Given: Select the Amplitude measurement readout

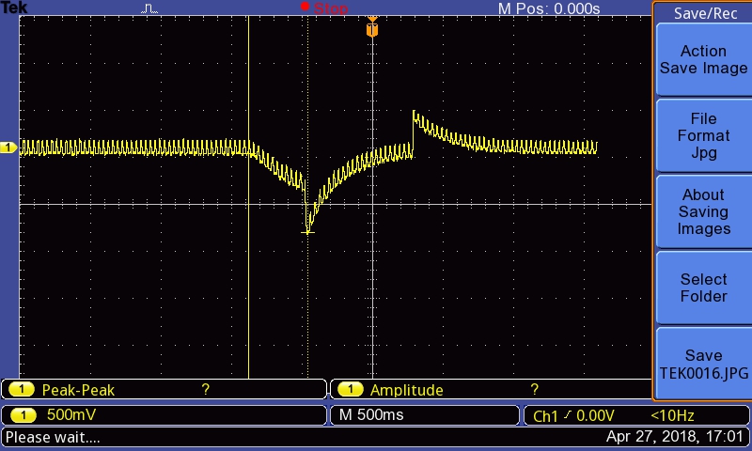Looking at the screenshot, I should tap(491, 389).
